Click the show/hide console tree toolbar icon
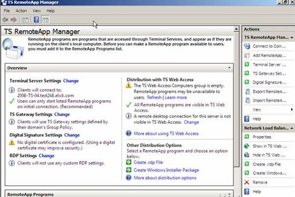This screenshot has height=197, width=295. (25, 19)
